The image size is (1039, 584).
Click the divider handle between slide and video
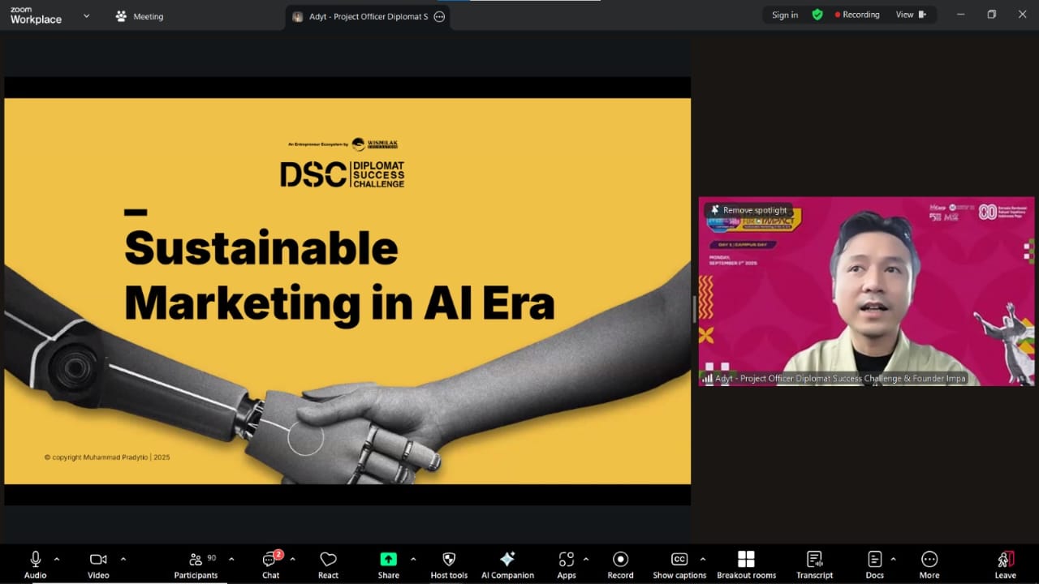[695, 310]
